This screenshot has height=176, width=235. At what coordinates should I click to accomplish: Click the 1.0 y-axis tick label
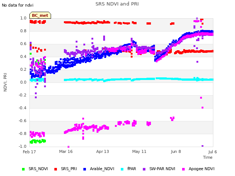pyautogui.click(x=23, y=18)
